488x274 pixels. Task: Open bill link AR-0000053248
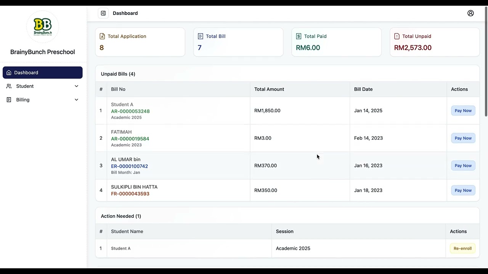click(130, 111)
